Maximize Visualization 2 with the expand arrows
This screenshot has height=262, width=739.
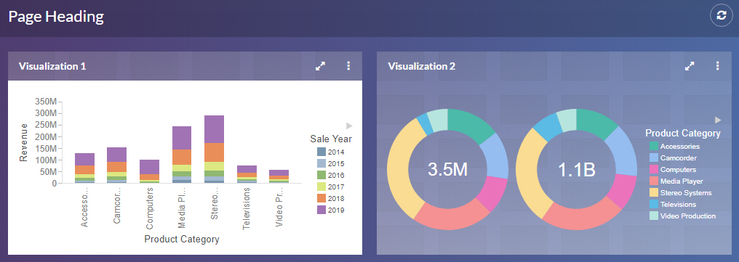pos(690,66)
